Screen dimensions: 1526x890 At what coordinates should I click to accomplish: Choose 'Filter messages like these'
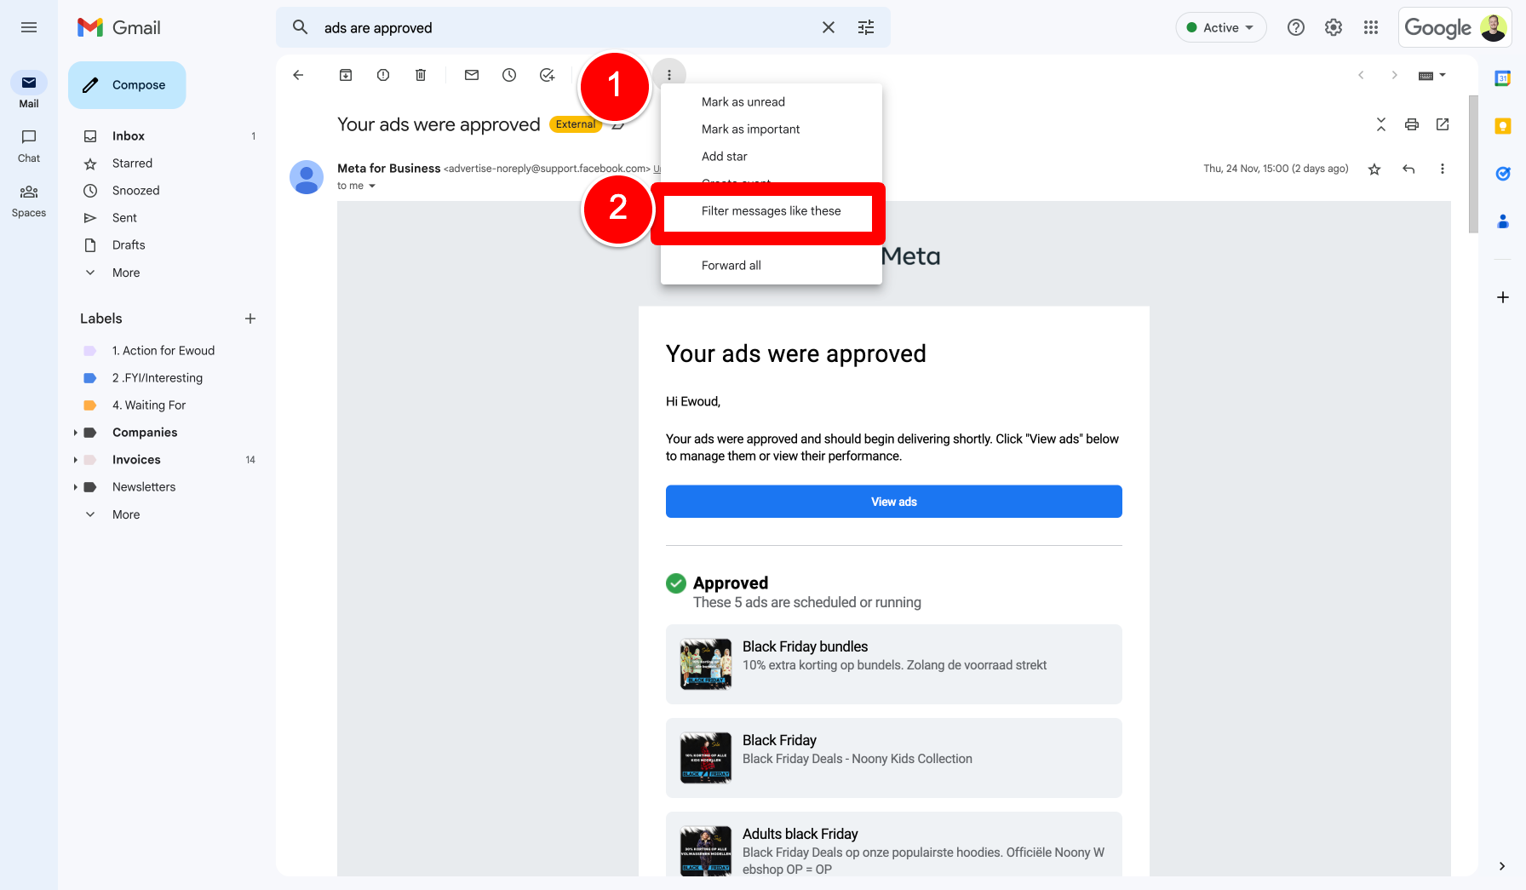pos(772,211)
